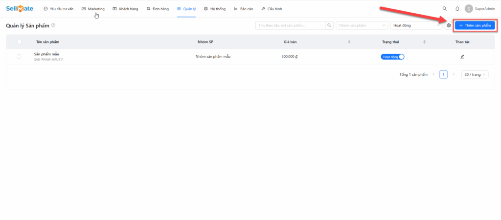Image resolution: width=501 pixels, height=220 pixels.
Task: Click the Quản lý Sản phẩm page title
Action: (x=27, y=25)
